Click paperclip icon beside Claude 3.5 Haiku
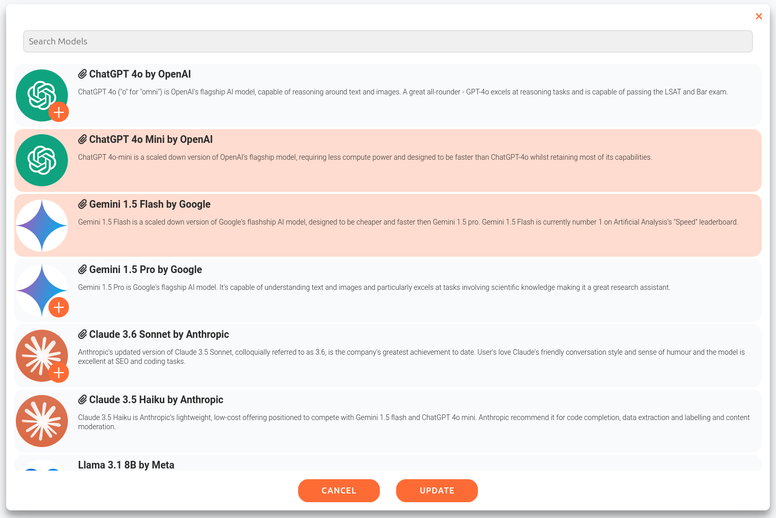 83,400
